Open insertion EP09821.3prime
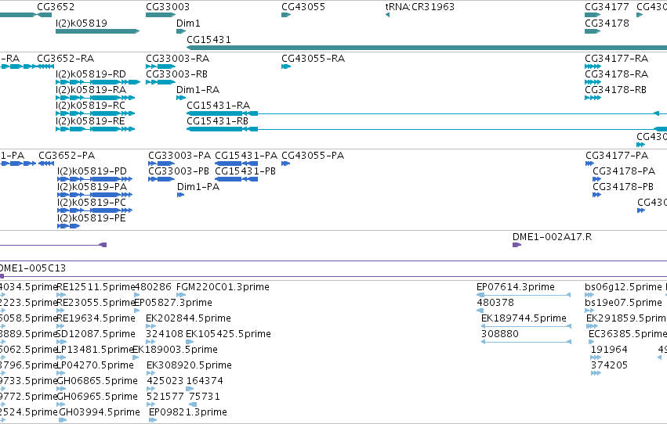667x424 pixels. tap(188, 412)
